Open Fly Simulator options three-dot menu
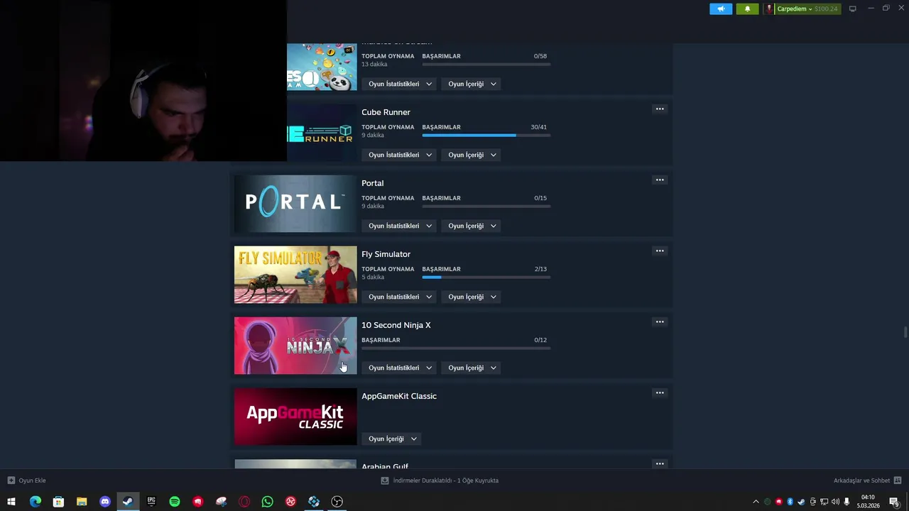This screenshot has height=511, width=909. pos(660,251)
